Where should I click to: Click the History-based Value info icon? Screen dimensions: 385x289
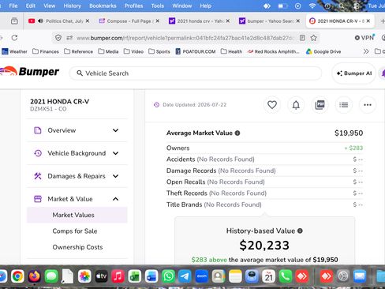coord(300,231)
